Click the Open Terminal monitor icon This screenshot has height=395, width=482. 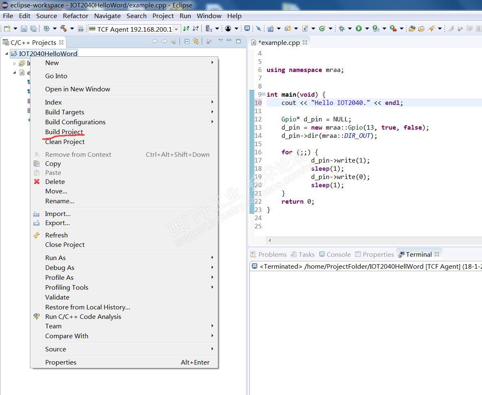coord(247,28)
